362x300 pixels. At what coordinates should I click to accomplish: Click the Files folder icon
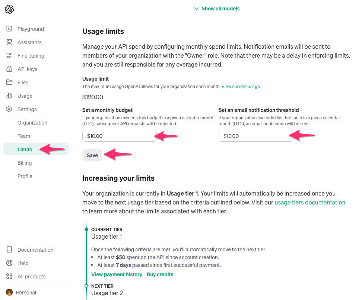coord(10,83)
